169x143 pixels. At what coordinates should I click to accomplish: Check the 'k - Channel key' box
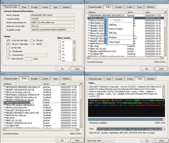pyautogui.click(x=8, y=55)
